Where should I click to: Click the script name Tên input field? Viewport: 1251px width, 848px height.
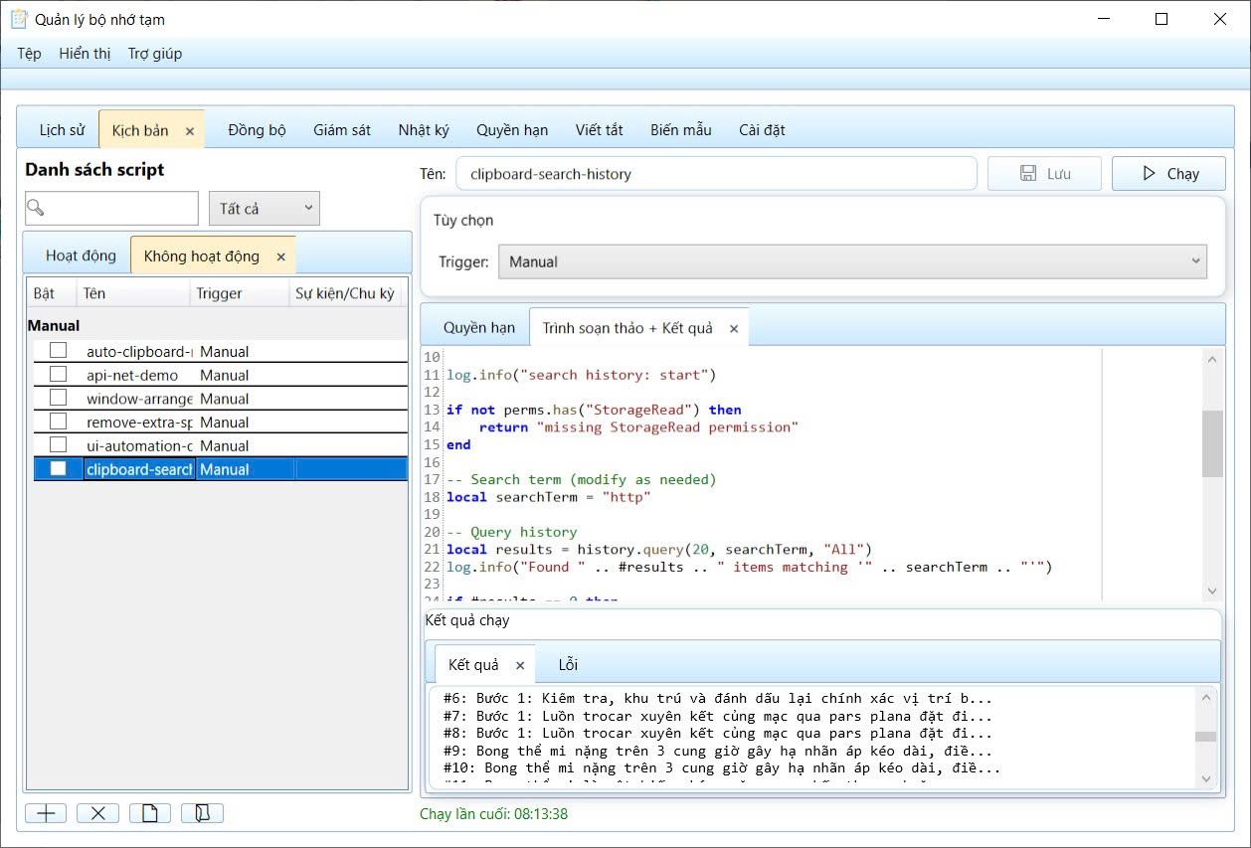pos(716,173)
